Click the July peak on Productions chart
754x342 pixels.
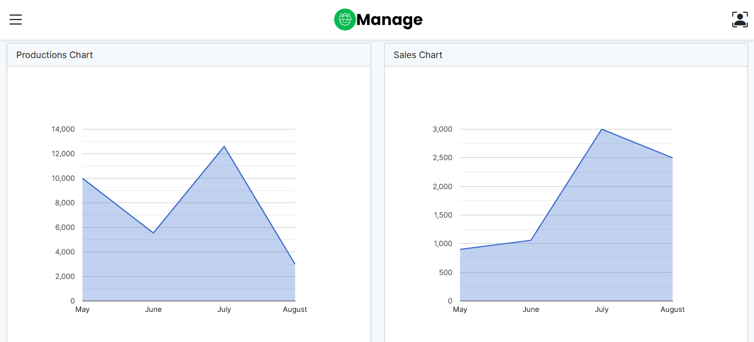click(224, 146)
